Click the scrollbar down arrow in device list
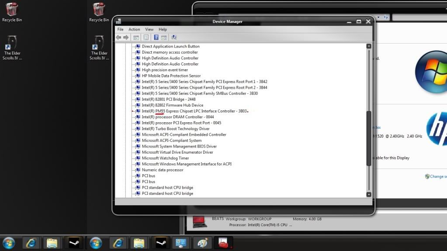This screenshot has width=447, height=251. (369, 194)
